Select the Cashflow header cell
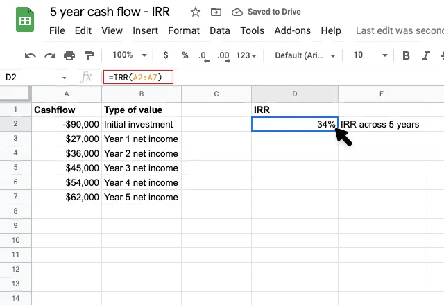 pos(67,110)
